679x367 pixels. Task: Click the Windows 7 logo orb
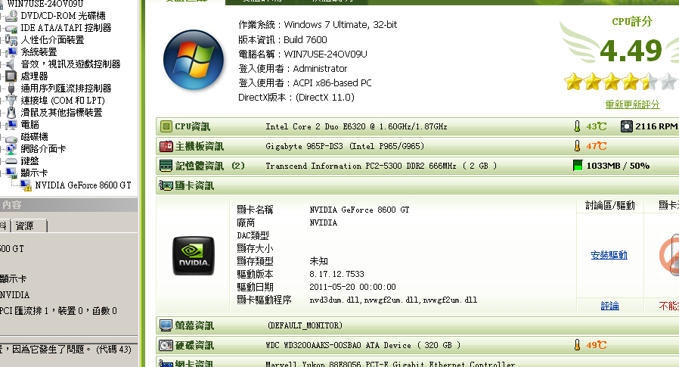194,60
